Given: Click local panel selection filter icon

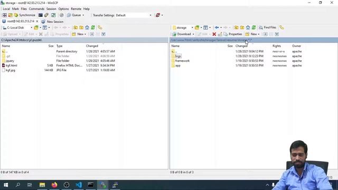Looking at the screenshot, I should [x=104, y=34].
